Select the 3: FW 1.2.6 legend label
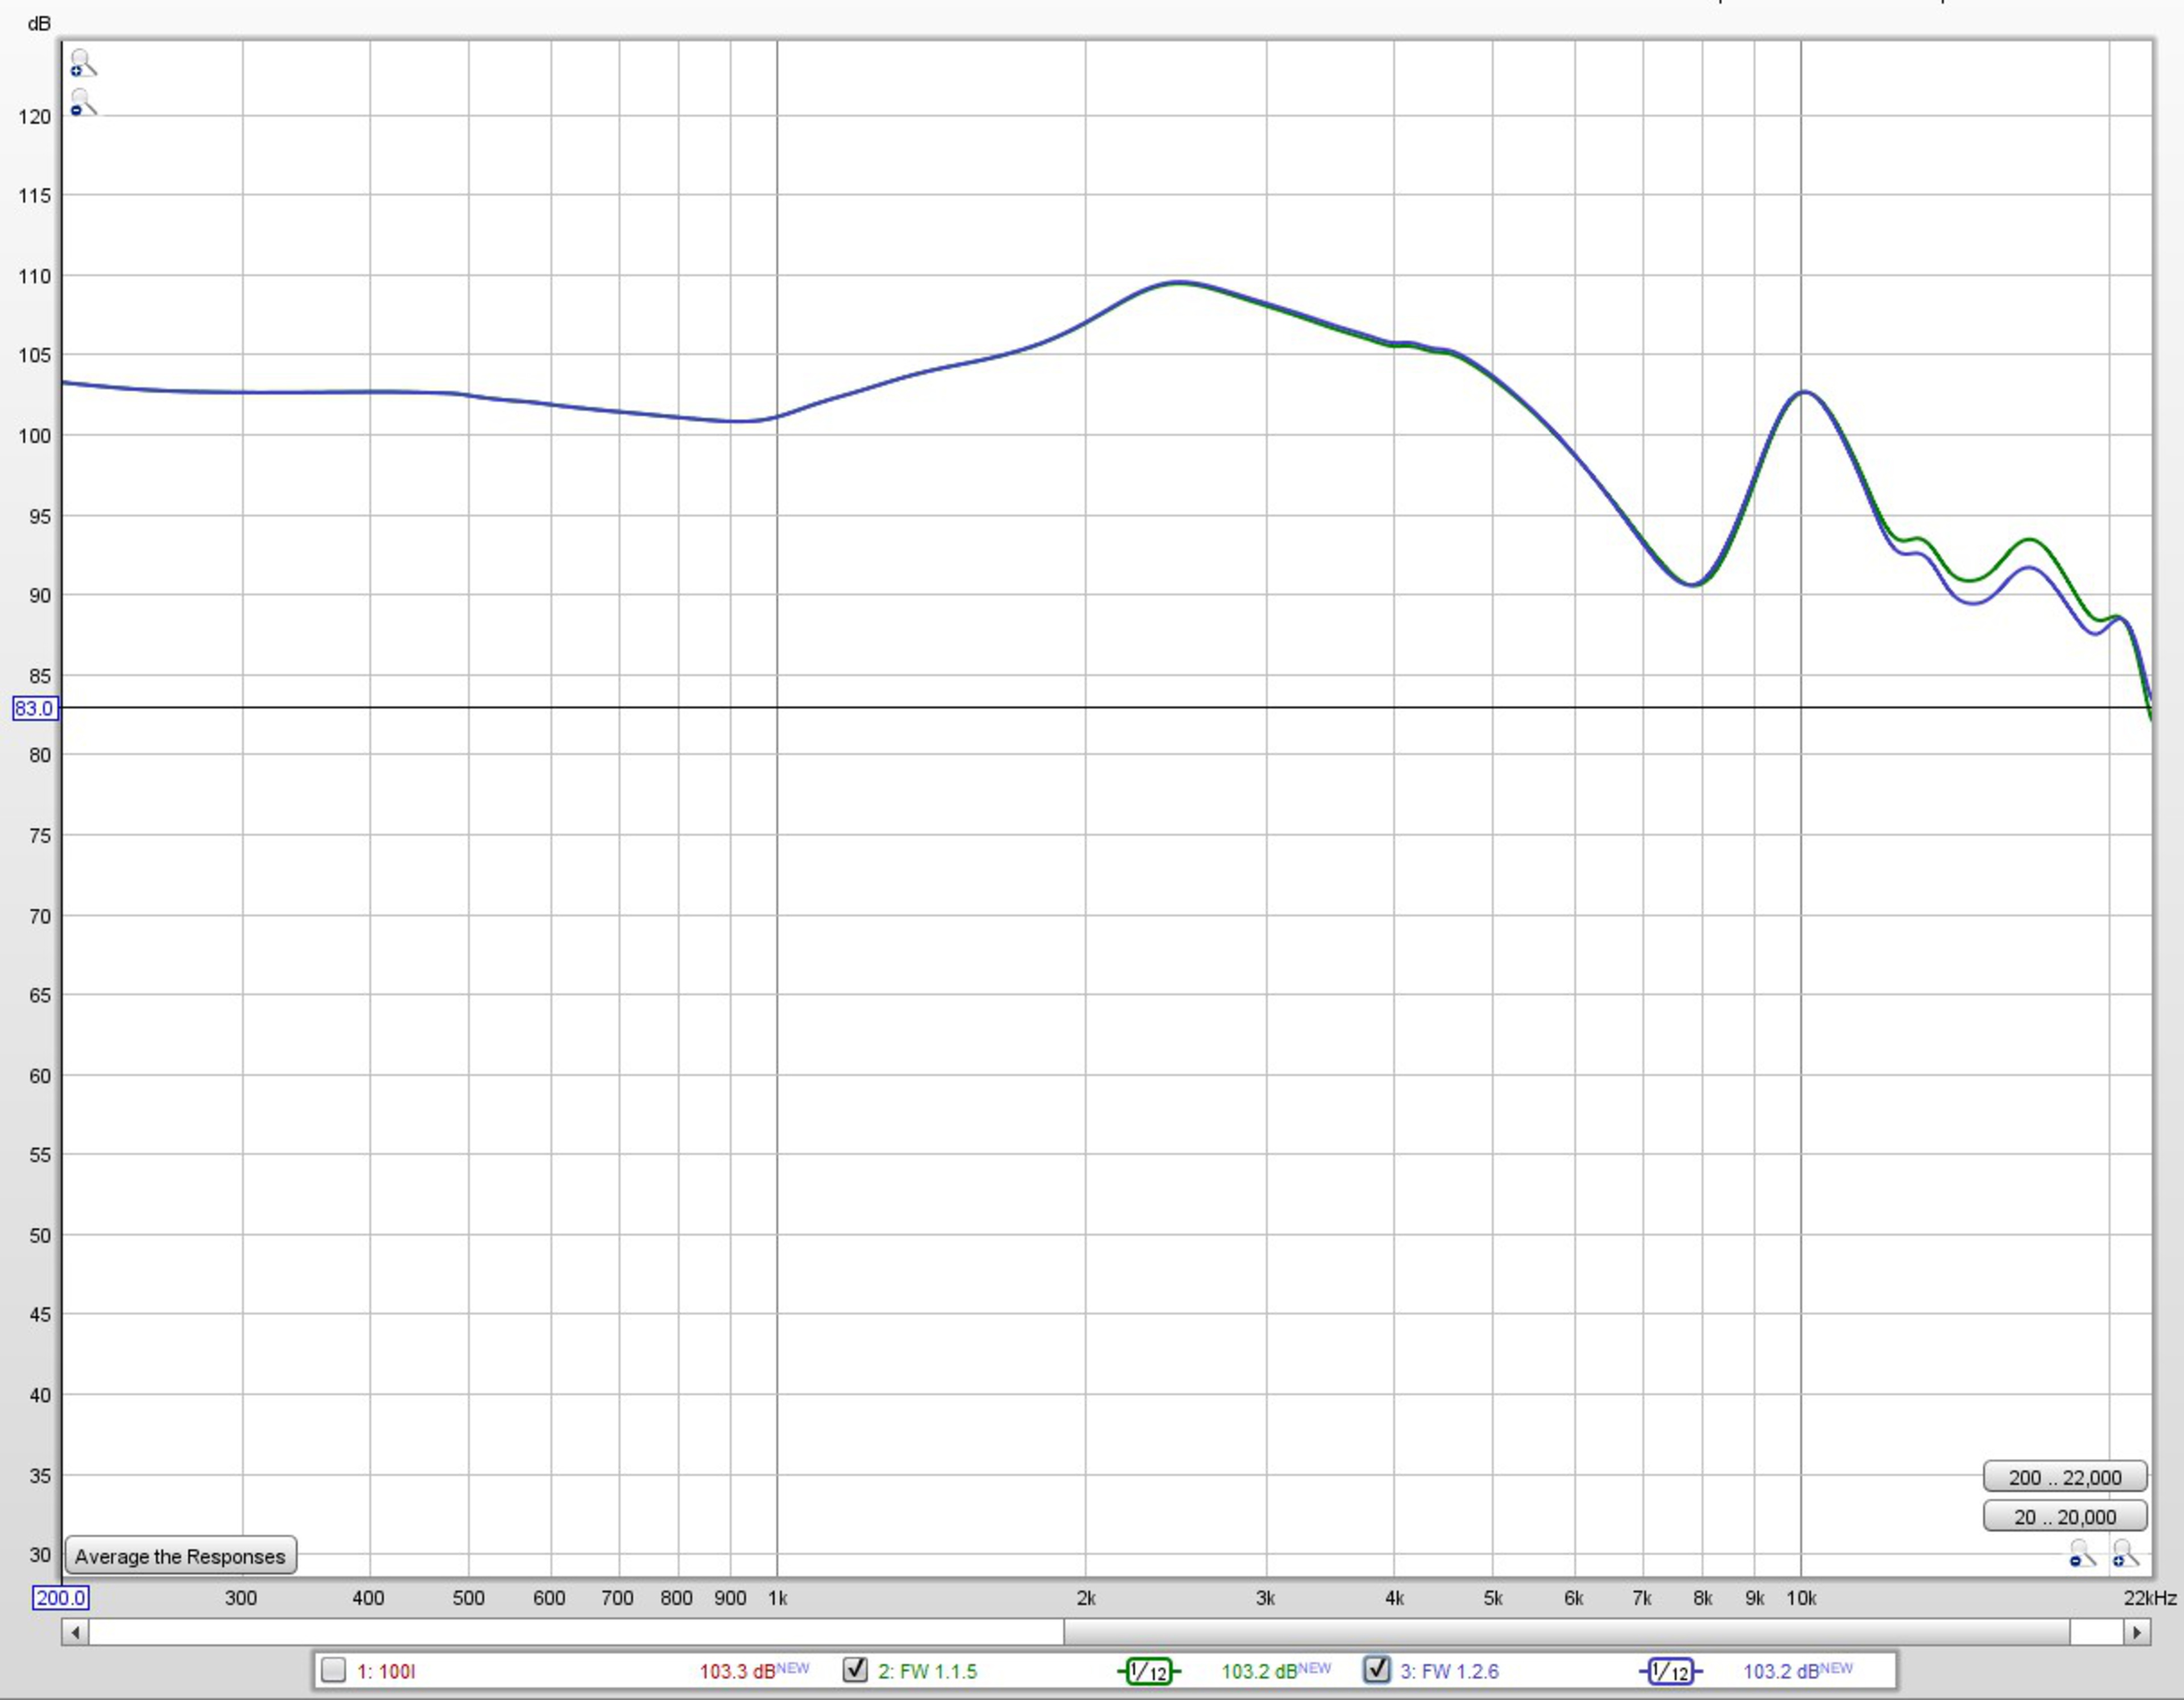Image resolution: width=2184 pixels, height=1700 pixels. click(x=1449, y=1671)
